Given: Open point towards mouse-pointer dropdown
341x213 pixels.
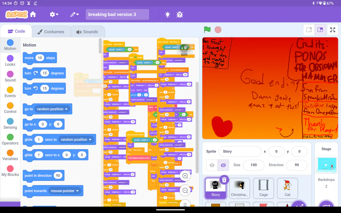Looking at the screenshot, I should coord(65,191).
